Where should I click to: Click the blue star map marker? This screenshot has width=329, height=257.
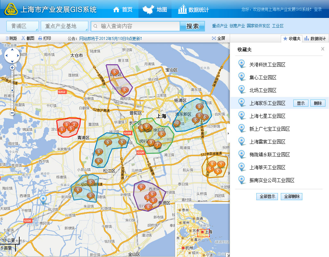[43, 199]
